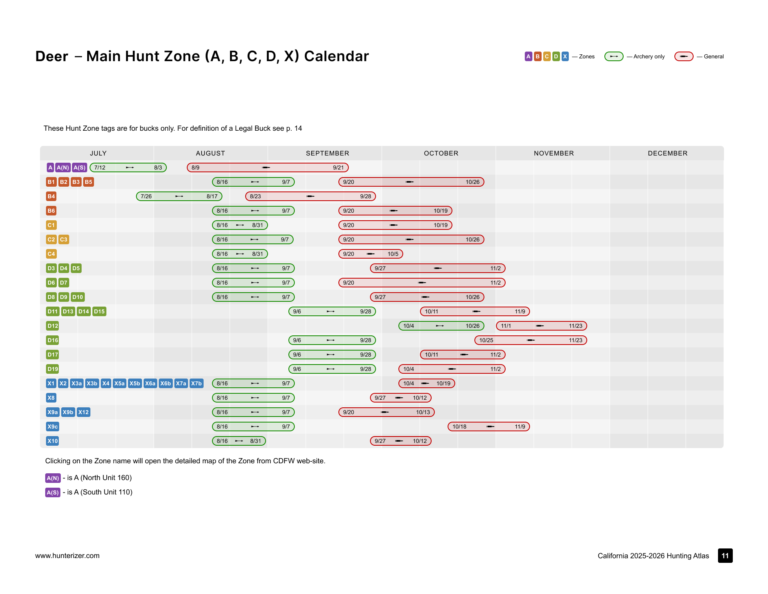Open the B4 zone tag
The width and height of the screenshot is (768, 594).
point(51,196)
